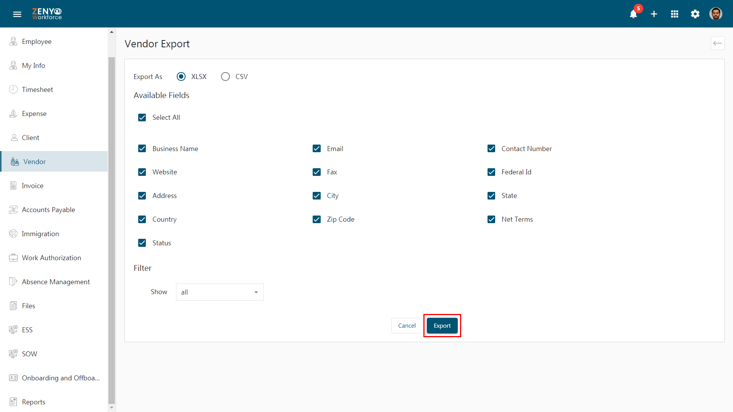This screenshot has width=733, height=412.
Task: Toggle the Address checkbox
Action: pos(142,196)
